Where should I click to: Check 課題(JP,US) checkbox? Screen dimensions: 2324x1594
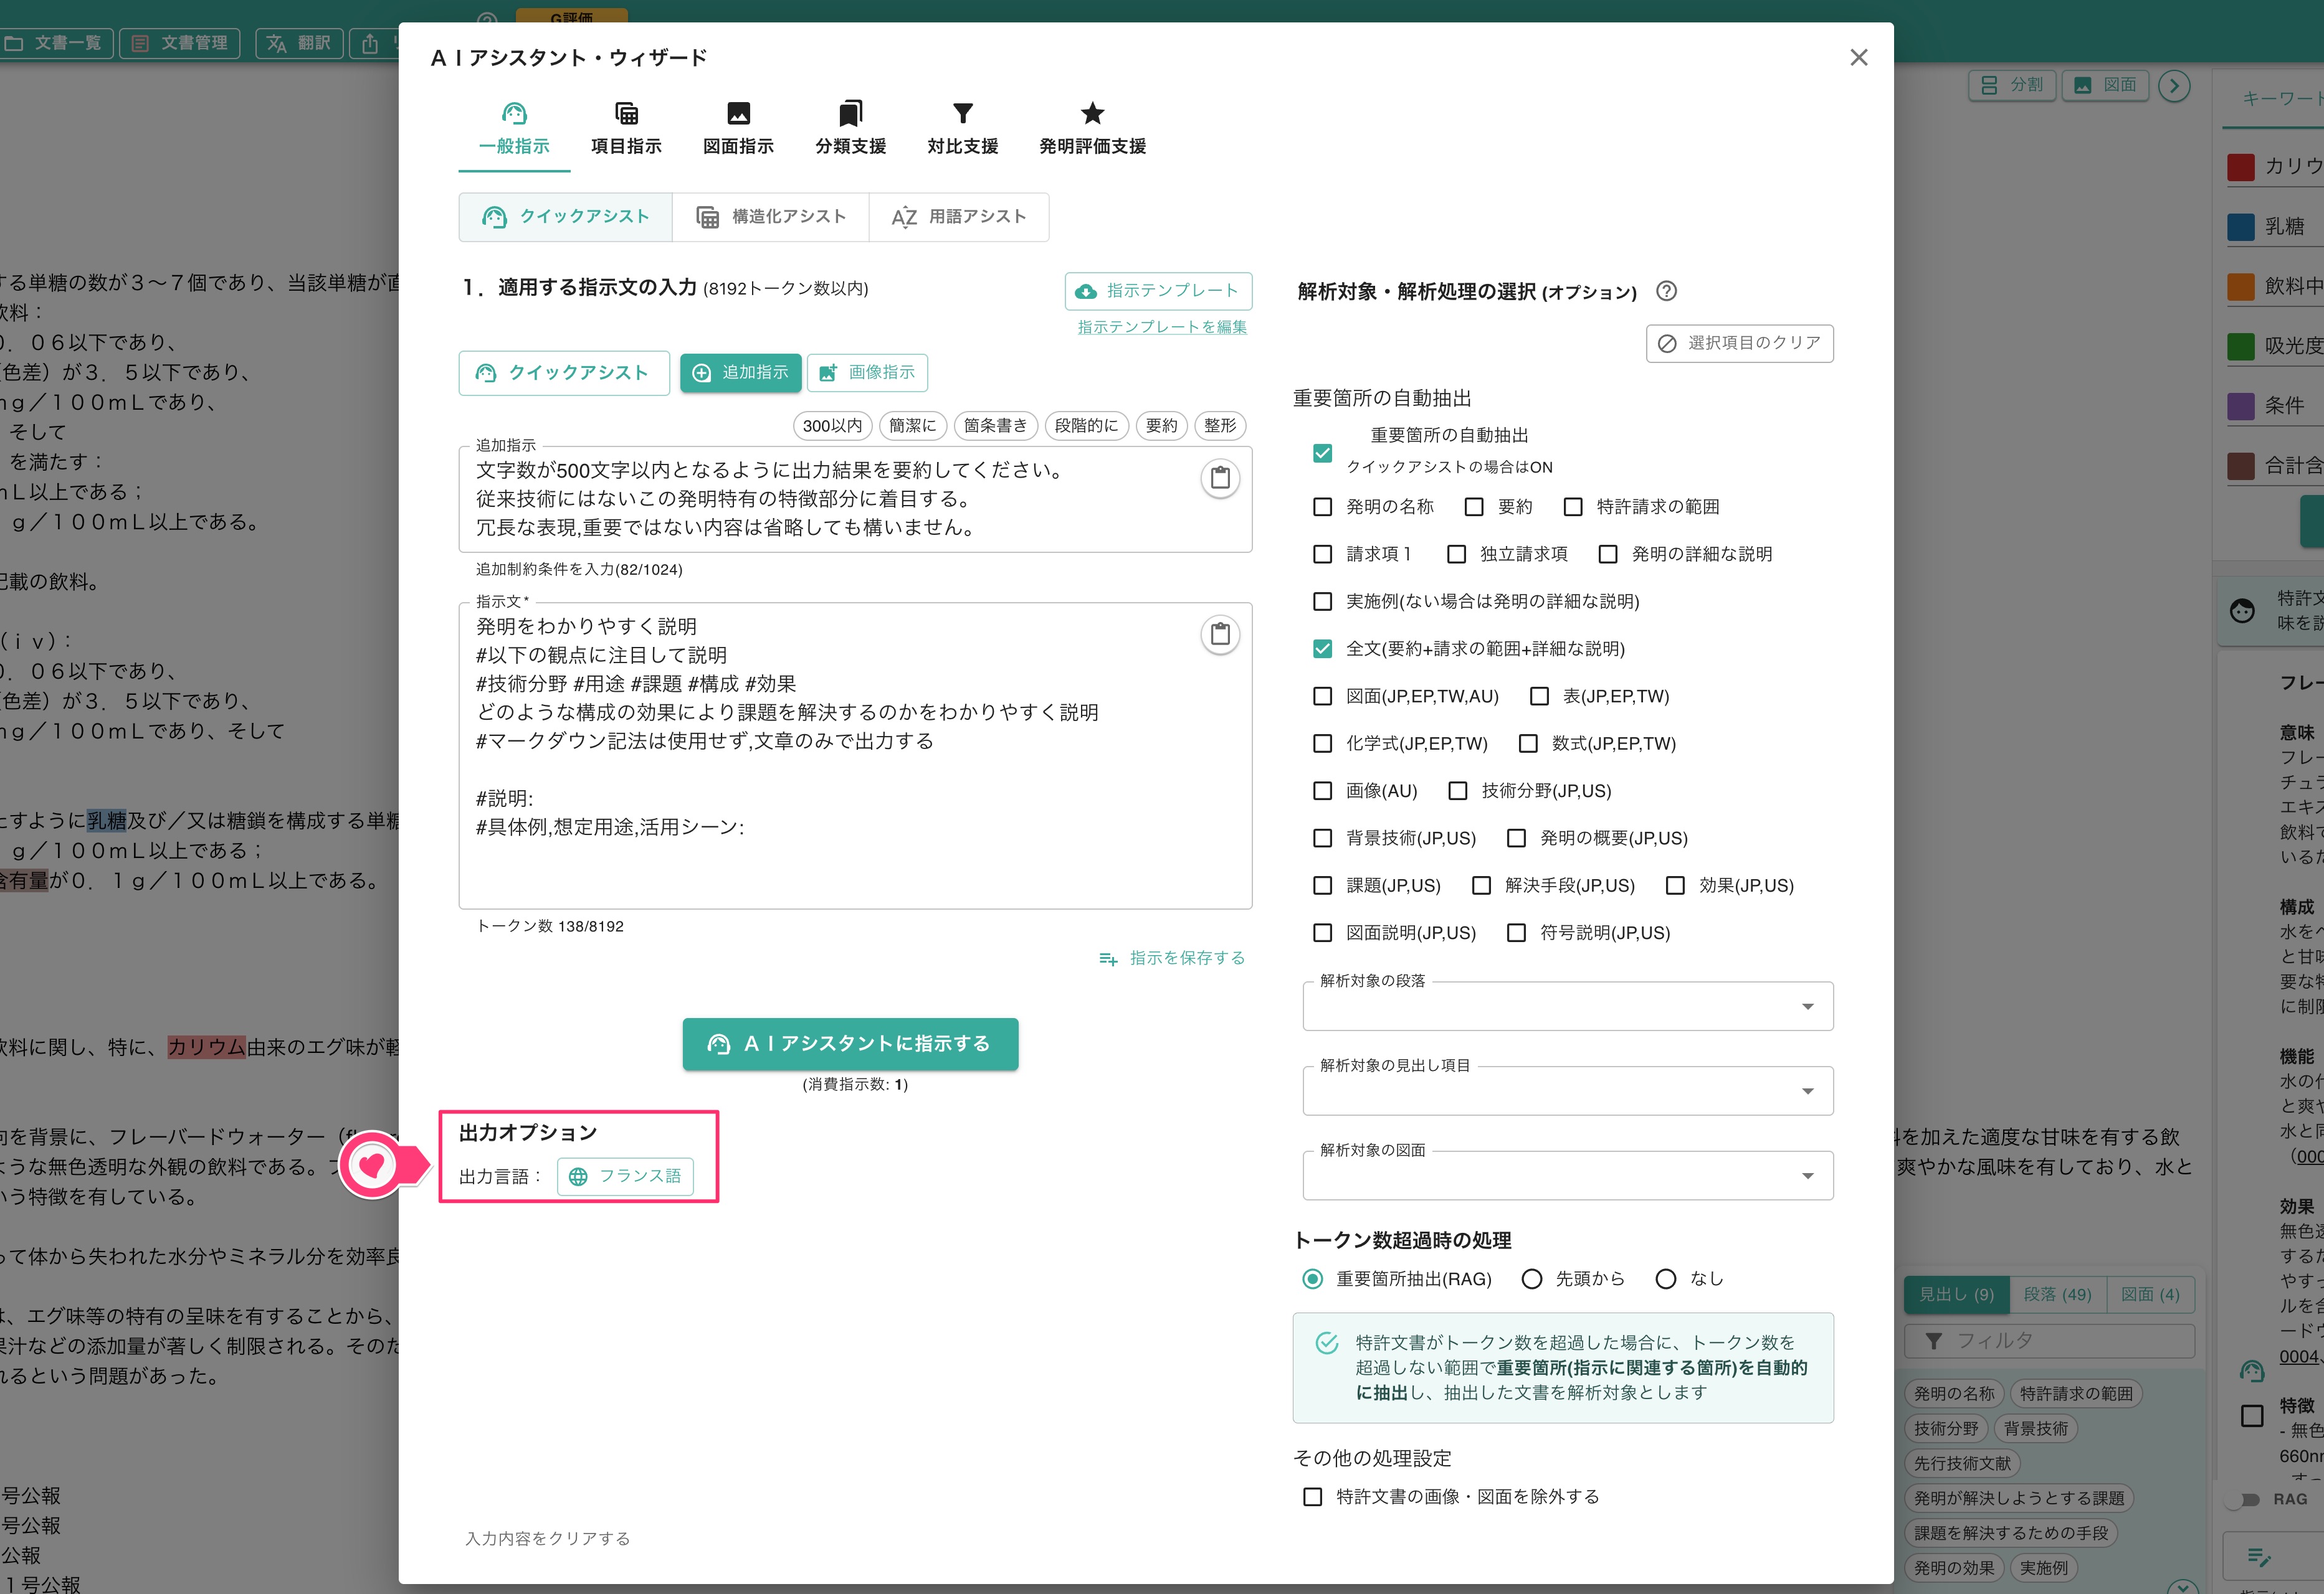point(1322,887)
